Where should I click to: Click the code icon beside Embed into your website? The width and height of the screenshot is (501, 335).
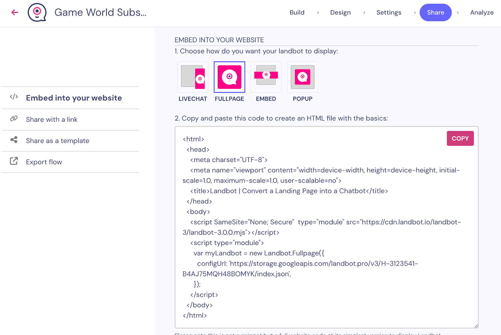point(14,97)
